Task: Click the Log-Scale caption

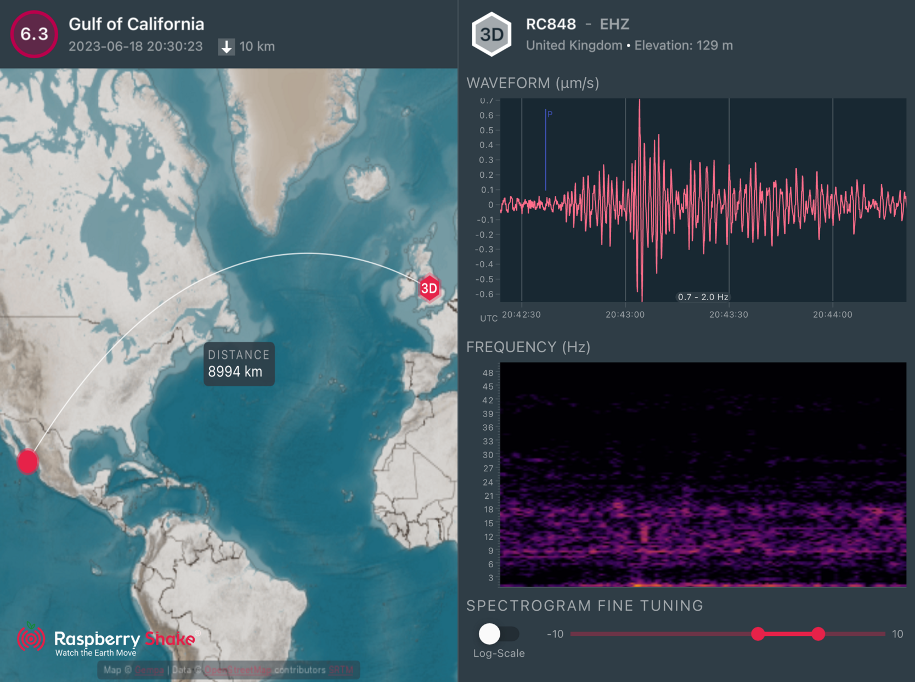Action: 499,653
